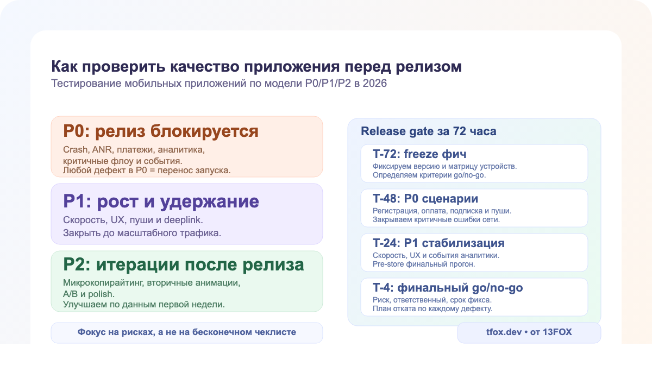Screen dimensions: 652x391
Task: Open the "T-72: freeze фич" card
Action: pos(474,163)
